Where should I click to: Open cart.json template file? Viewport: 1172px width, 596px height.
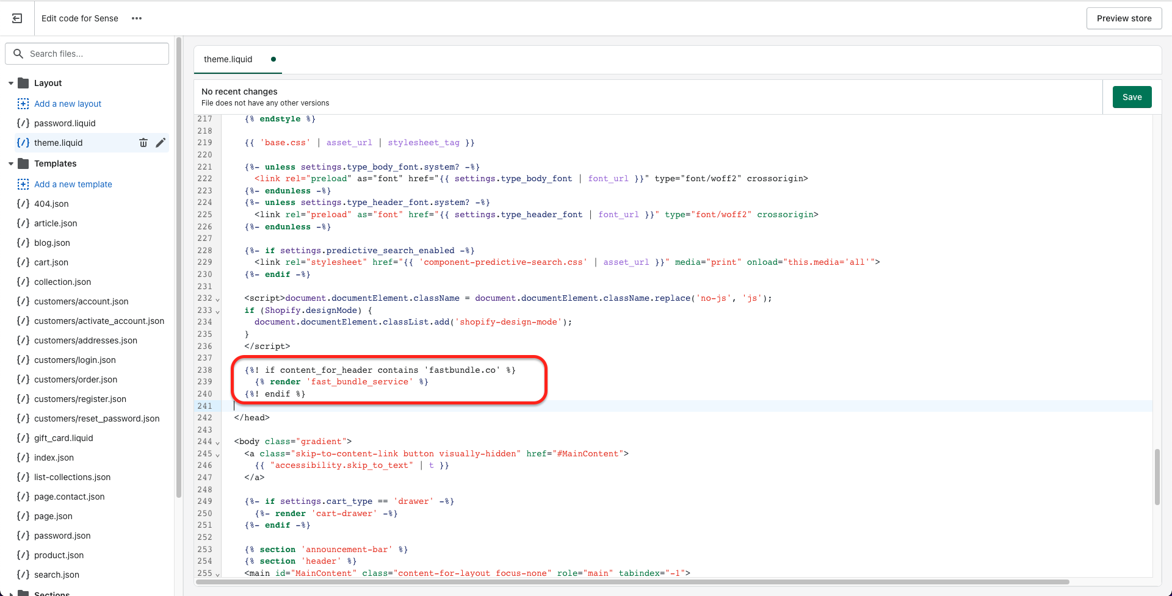tap(51, 262)
